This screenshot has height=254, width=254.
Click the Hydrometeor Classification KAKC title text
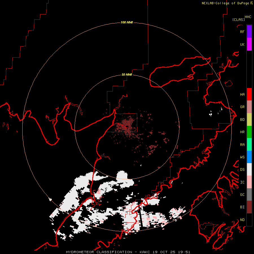click(x=128, y=252)
